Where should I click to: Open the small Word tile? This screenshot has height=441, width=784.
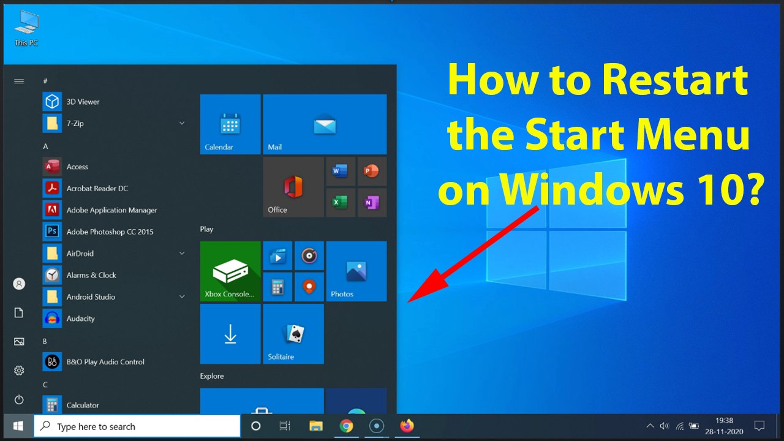point(341,171)
